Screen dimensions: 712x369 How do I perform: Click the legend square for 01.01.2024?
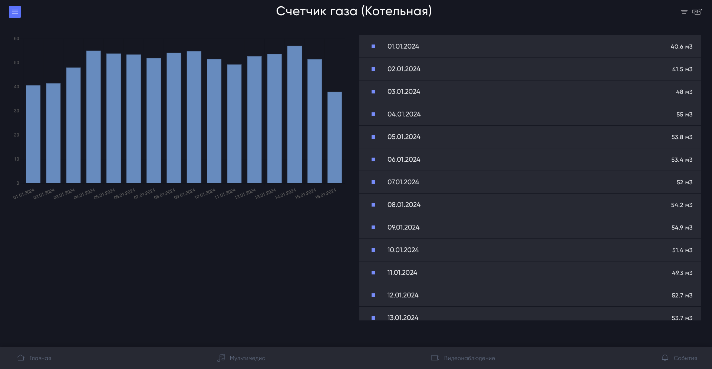(373, 46)
